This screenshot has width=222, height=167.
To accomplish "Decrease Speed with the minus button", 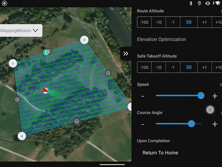I will click(x=143, y=96).
